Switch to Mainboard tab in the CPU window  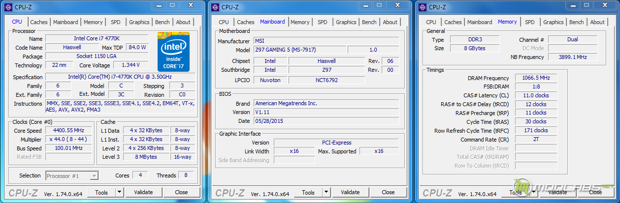[65, 22]
